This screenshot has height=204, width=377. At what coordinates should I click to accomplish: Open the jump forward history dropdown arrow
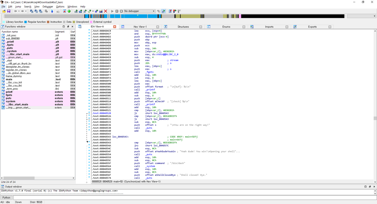click(26, 11)
